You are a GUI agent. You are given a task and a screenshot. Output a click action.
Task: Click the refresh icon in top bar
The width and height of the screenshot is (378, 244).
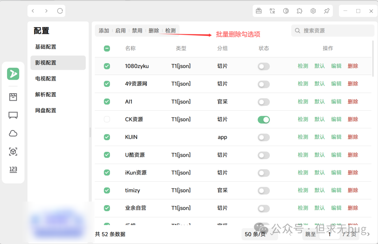(60, 11)
